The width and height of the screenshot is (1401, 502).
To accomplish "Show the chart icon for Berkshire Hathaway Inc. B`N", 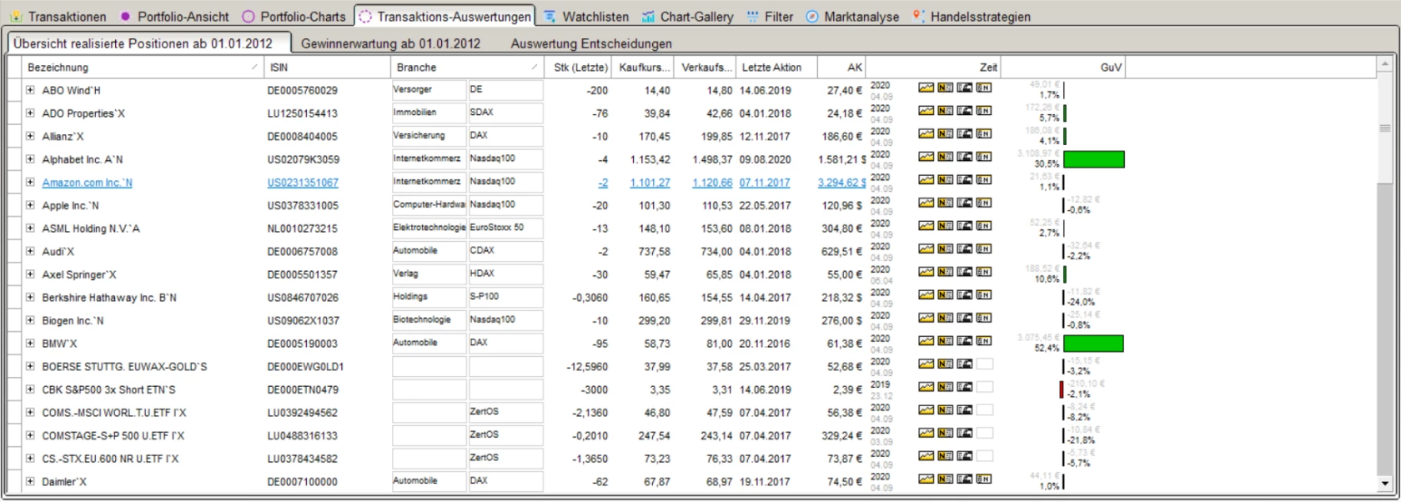I will [926, 295].
